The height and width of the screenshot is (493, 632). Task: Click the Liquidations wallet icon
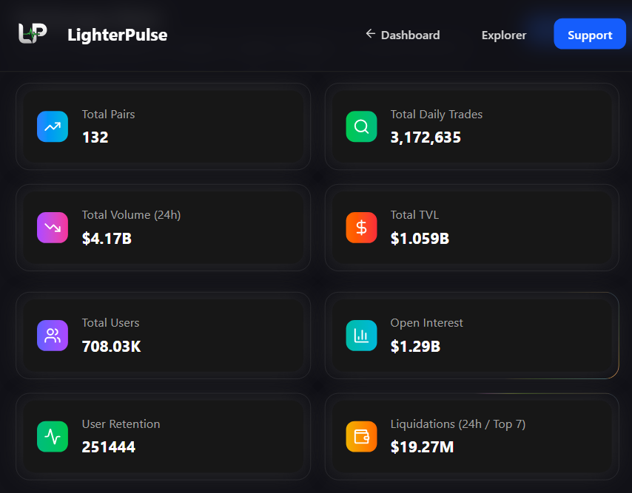pyautogui.click(x=362, y=436)
